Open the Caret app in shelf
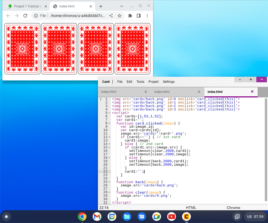Image resolution: width=268 pixels, height=223 pixels. pyautogui.click(x=186, y=217)
